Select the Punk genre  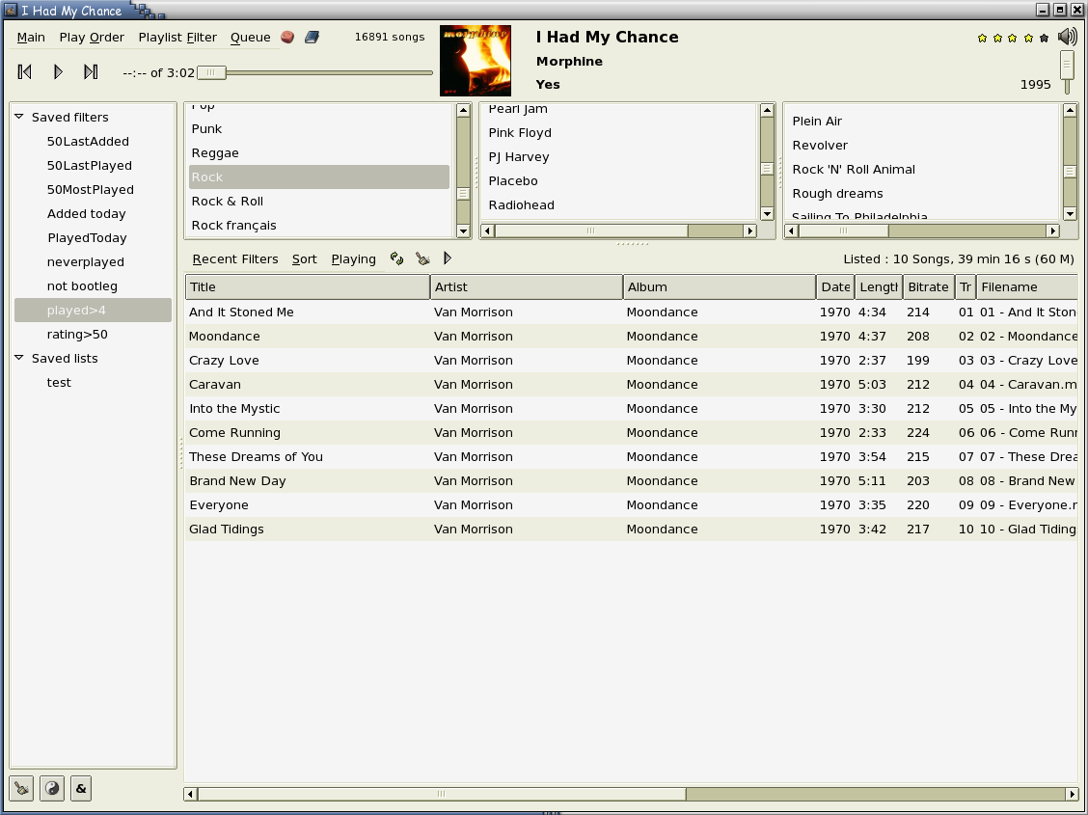point(319,129)
